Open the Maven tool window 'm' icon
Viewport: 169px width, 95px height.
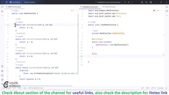167,11
